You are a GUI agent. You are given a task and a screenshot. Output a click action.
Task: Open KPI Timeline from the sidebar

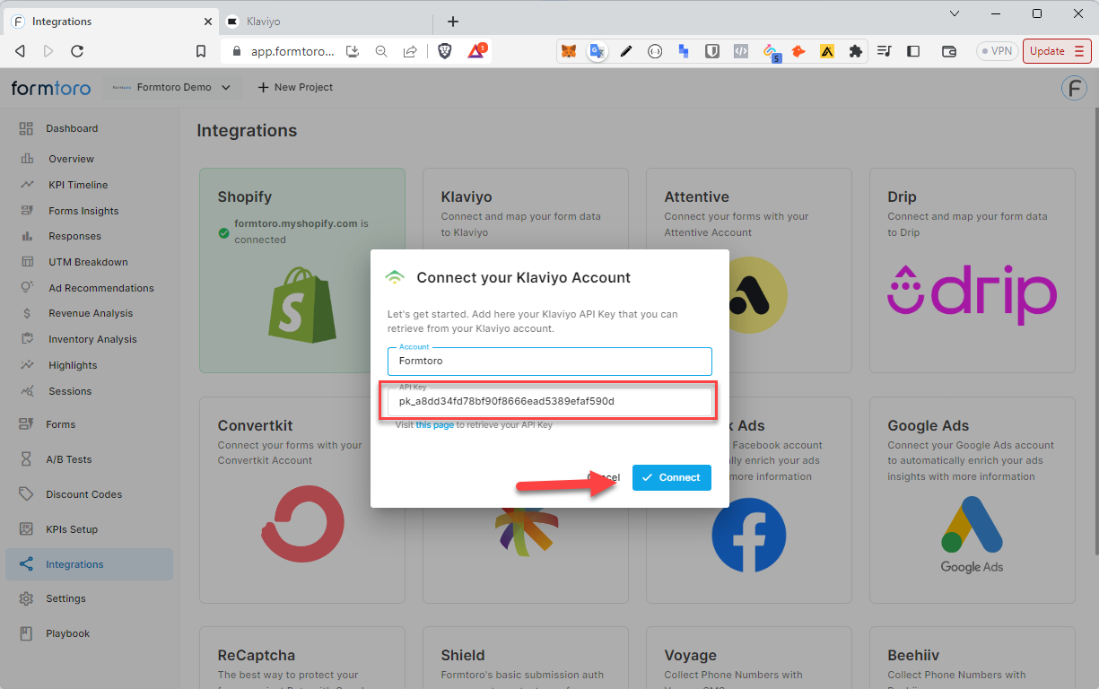[x=78, y=185]
